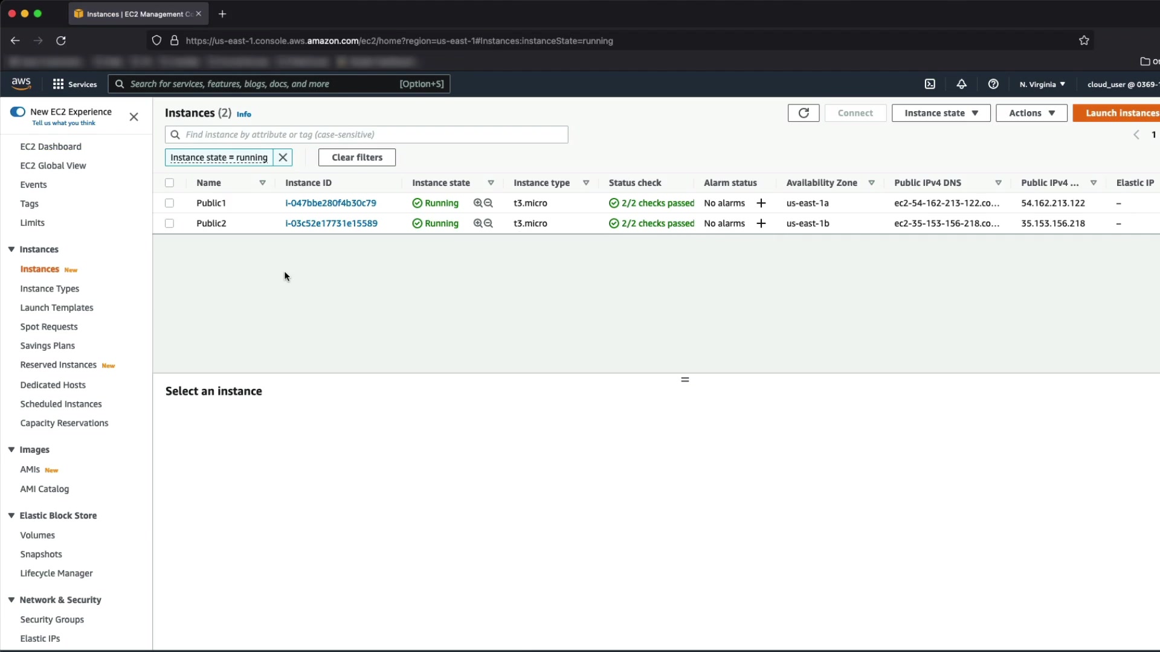Collapse the Elastic Block Store section
The height and width of the screenshot is (652, 1160).
click(11, 516)
